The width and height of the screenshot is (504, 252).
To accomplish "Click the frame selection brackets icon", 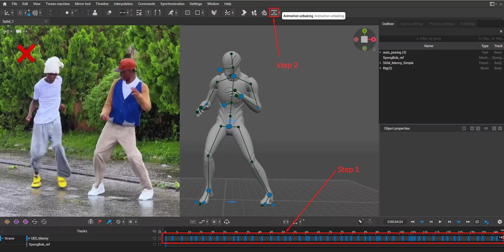I will point(193,222).
